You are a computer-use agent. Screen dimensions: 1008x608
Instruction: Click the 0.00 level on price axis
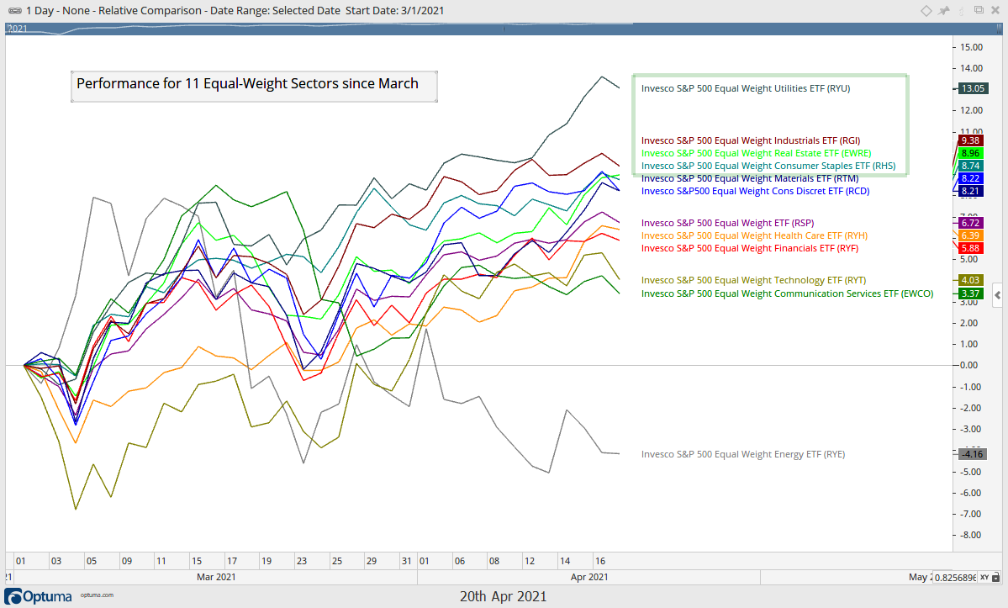click(968, 365)
